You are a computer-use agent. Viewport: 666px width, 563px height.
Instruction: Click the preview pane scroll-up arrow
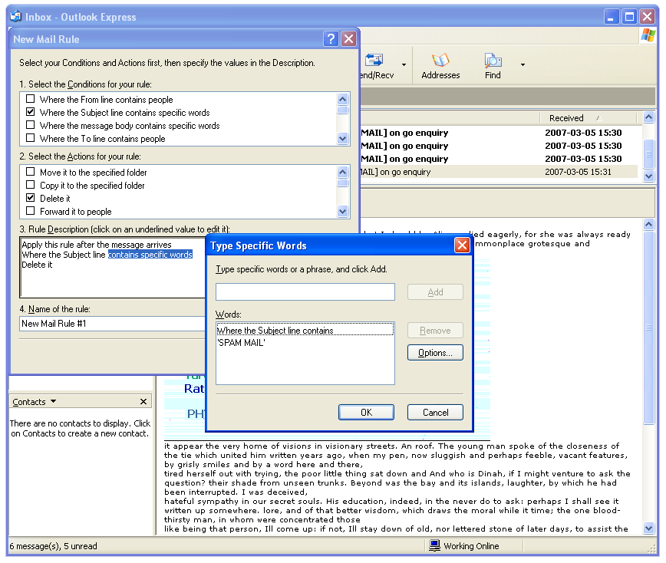[648, 224]
